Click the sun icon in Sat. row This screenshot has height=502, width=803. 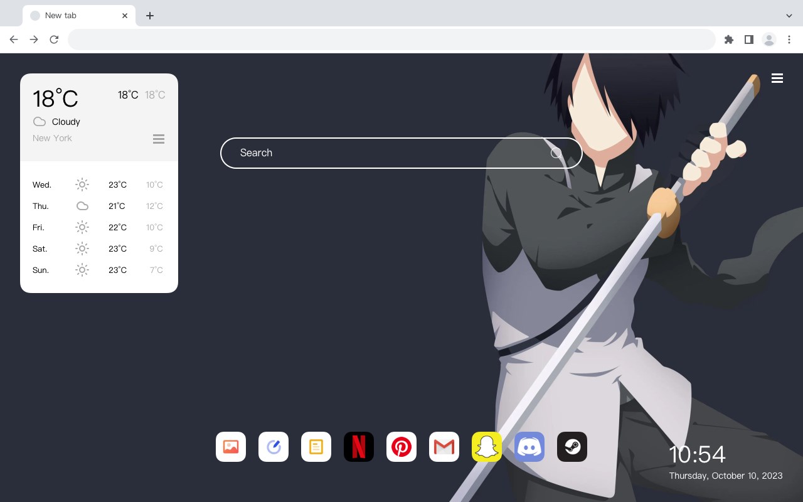click(x=82, y=248)
